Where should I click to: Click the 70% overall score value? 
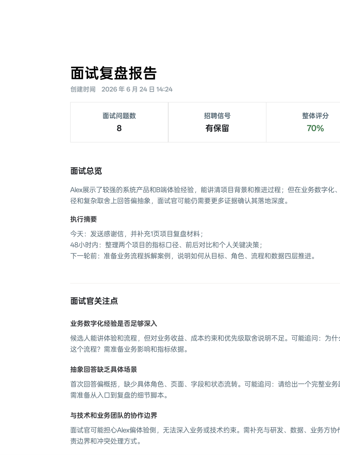click(x=315, y=128)
